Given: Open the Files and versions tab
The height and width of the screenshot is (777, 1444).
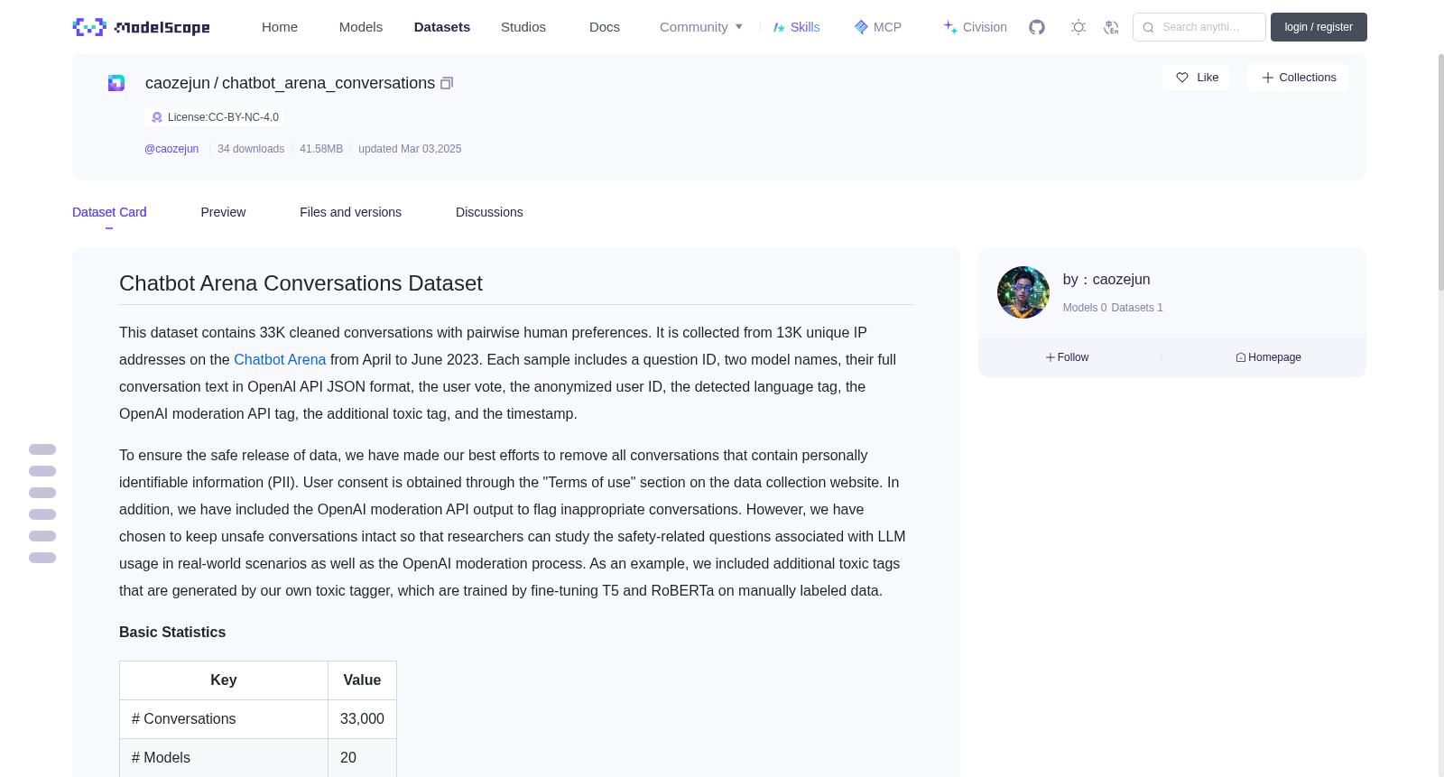Looking at the screenshot, I should pyautogui.click(x=350, y=212).
